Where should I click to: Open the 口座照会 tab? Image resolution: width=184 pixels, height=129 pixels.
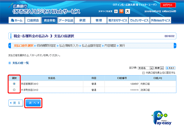click(33, 20)
